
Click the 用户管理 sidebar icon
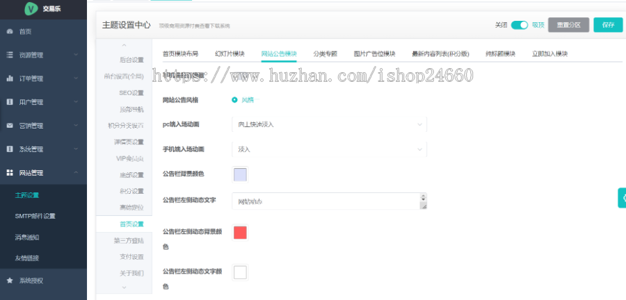tap(10, 102)
